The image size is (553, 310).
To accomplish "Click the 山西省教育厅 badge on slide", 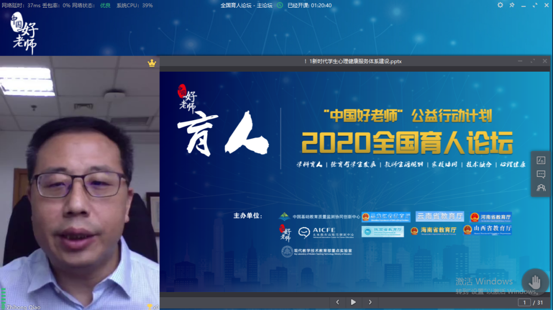I will 487,229.
